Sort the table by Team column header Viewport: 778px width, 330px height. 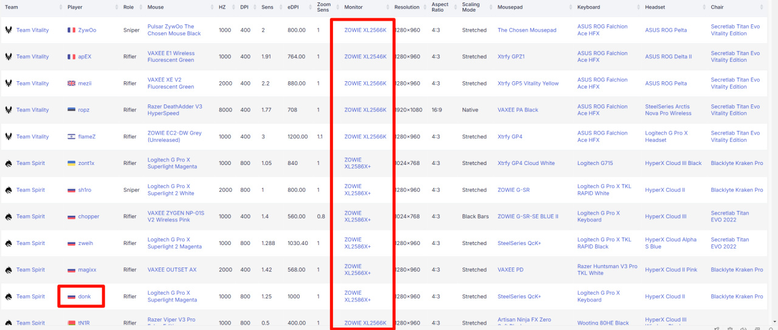coord(11,7)
